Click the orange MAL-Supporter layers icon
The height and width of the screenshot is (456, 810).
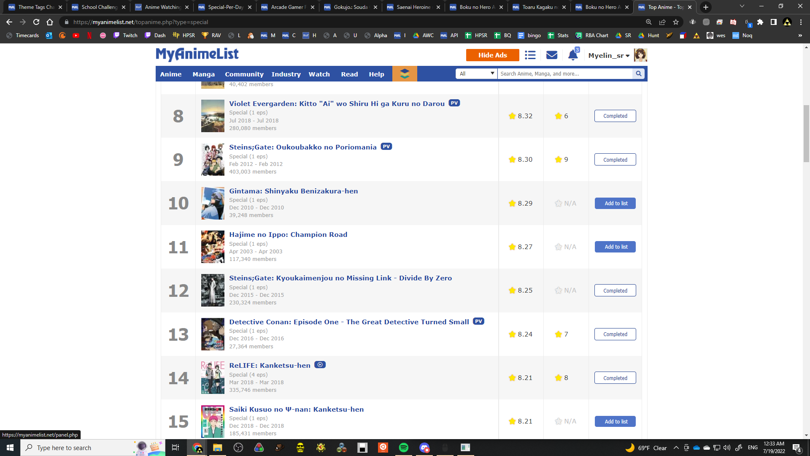tap(405, 74)
